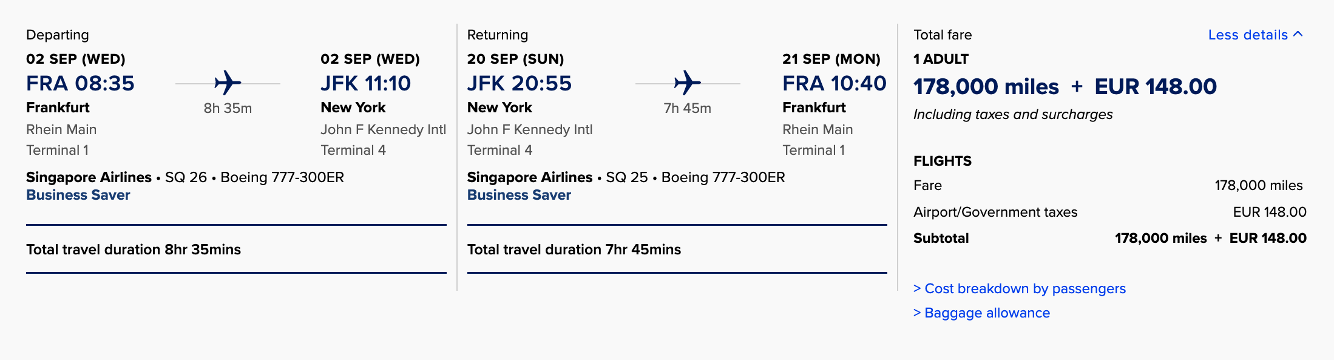
Task: Click Business Saver under flight SQ 26
Action: coord(78,195)
